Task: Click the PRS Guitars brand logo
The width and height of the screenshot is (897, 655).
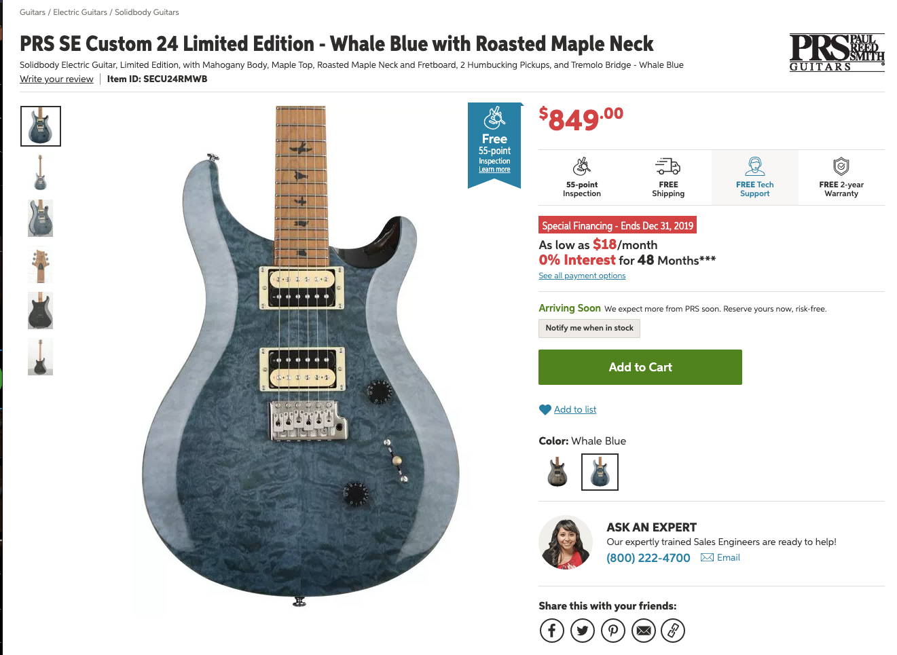Action: [x=837, y=52]
